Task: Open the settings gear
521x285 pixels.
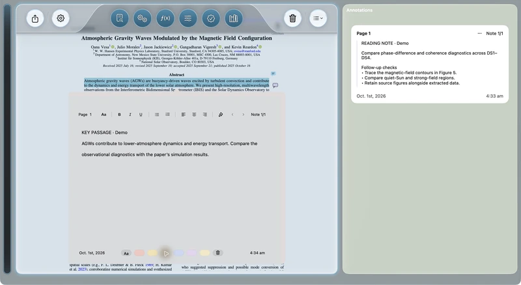Action: click(61, 18)
